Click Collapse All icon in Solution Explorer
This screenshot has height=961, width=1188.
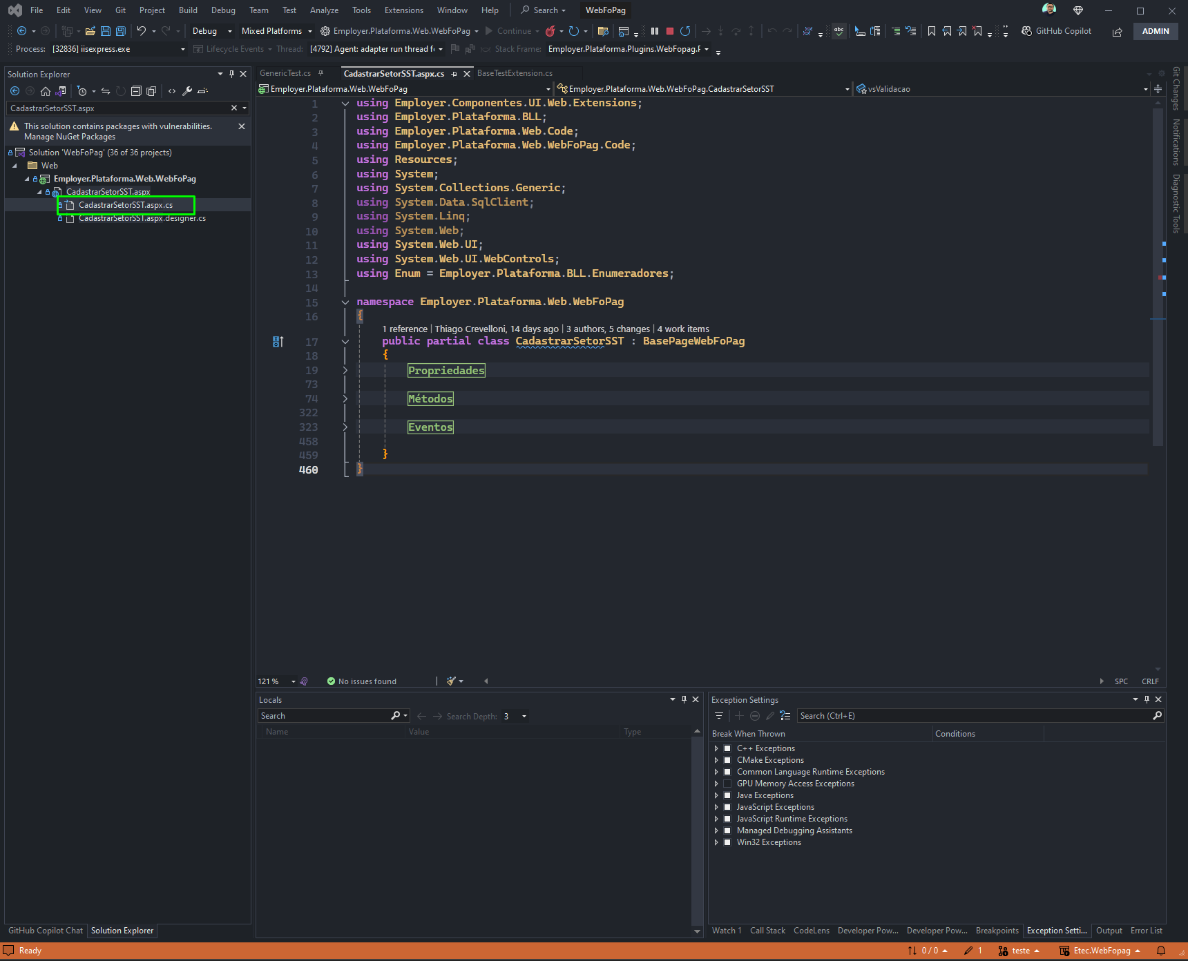136,91
